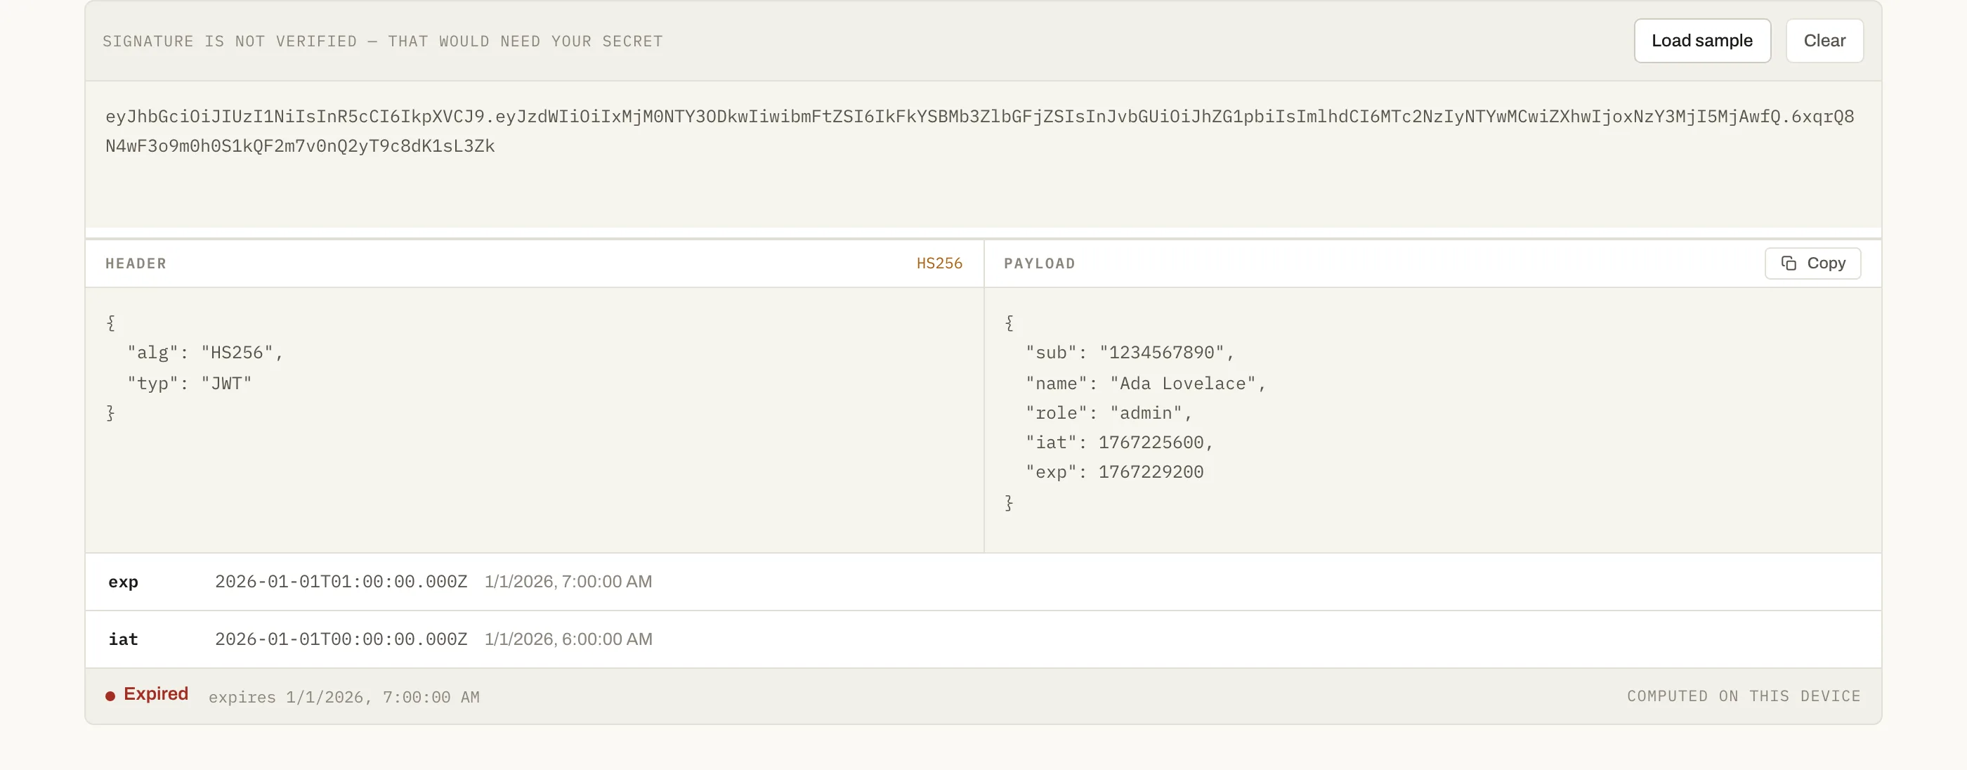This screenshot has width=1967, height=770.
Task: Click local time 1/1/2026, 6:00:00 AM
Action: (x=568, y=639)
